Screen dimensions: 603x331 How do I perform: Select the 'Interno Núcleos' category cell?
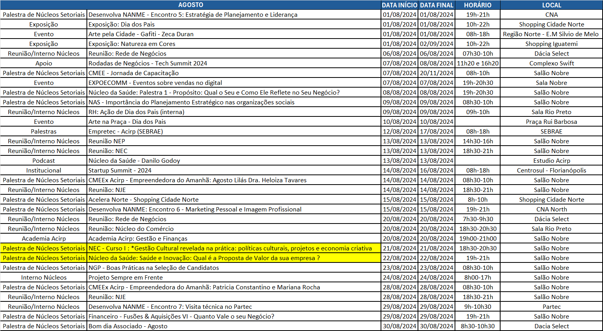pyautogui.click(x=44, y=277)
